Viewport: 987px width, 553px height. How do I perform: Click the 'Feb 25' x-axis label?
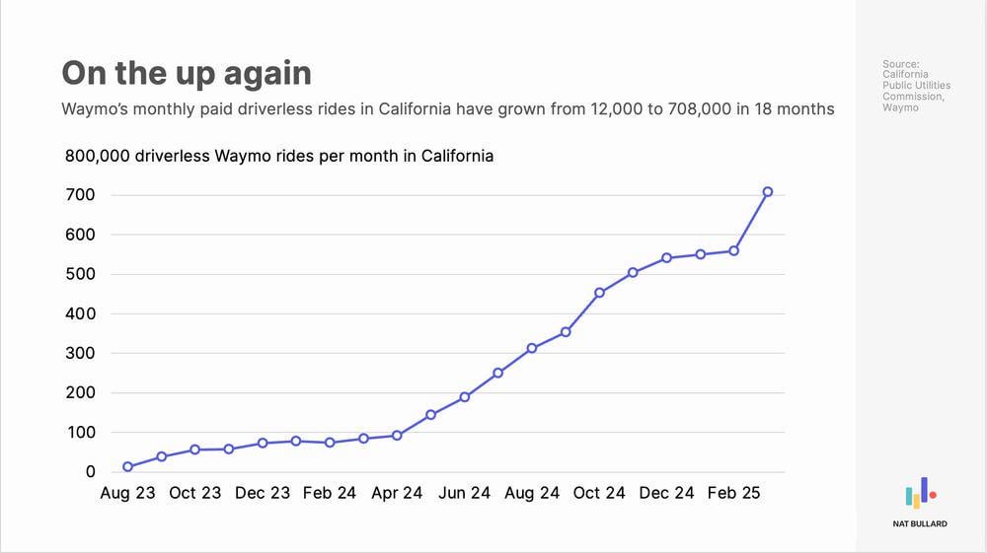tap(734, 493)
